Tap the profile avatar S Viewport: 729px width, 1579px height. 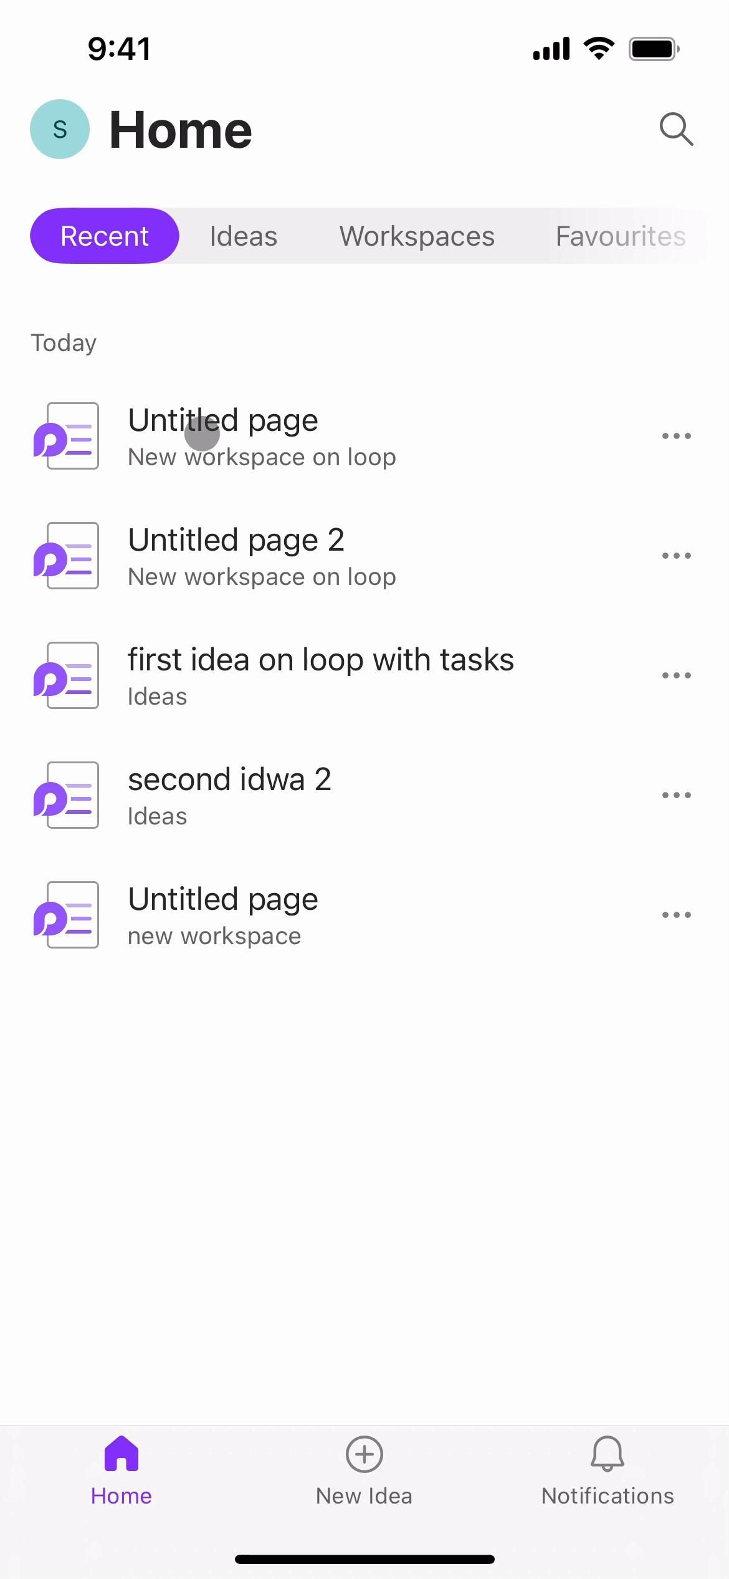tap(60, 129)
